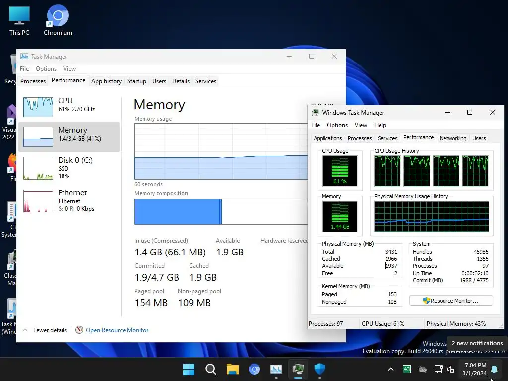Switch to the App history tab
508x381 pixels.
(x=106, y=81)
